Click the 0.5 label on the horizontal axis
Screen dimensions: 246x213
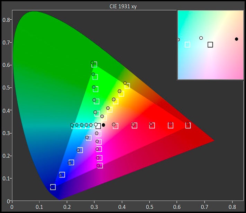pyautogui.click(x=149, y=207)
